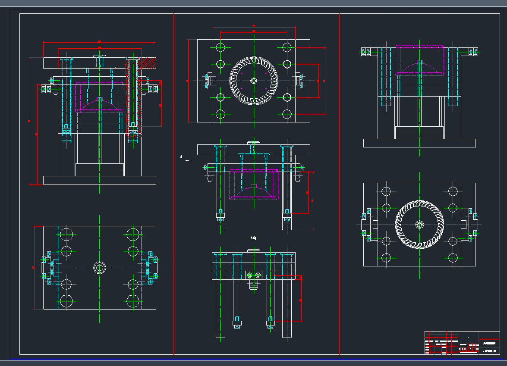
Task: Click the drawing name text in the title block
Action: pos(489,343)
